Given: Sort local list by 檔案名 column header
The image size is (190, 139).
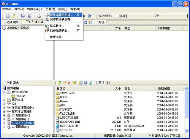Looking at the screenshot, I should pos(79,89).
